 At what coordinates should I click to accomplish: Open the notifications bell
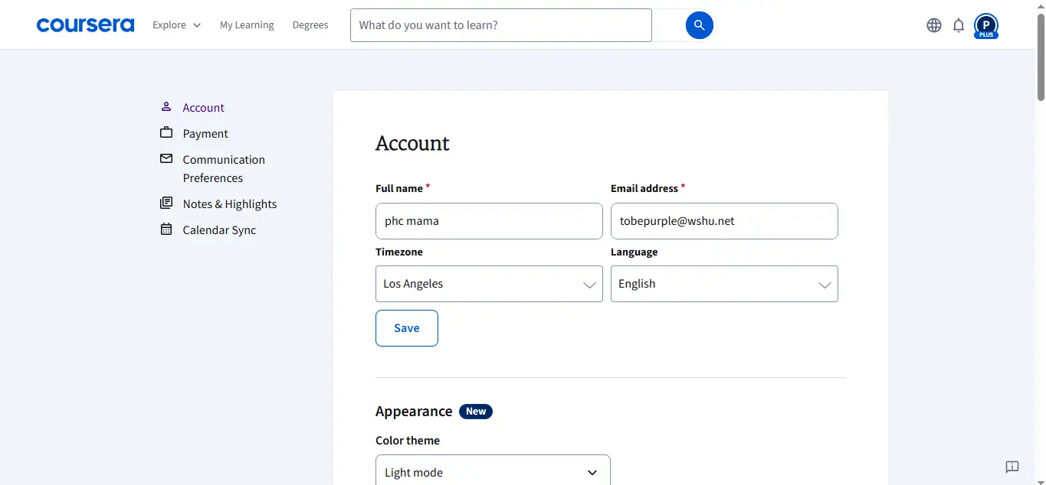click(x=959, y=25)
